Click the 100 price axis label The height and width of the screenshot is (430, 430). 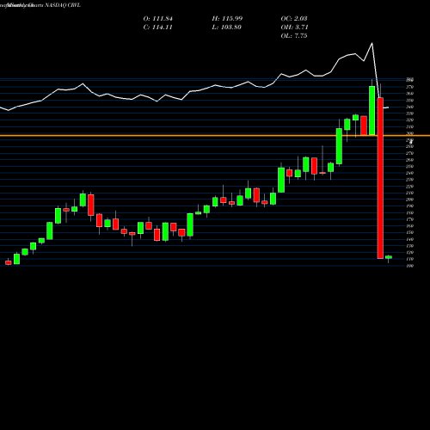[410, 266]
